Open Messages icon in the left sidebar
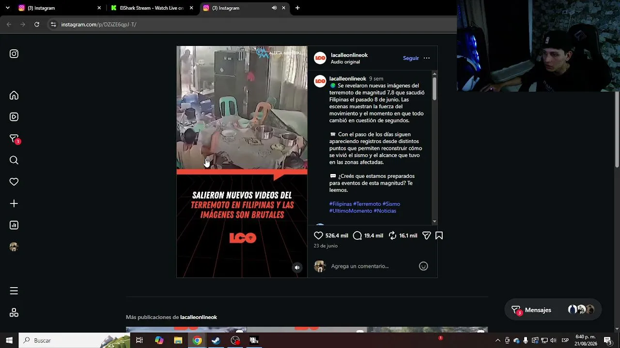 (15, 139)
